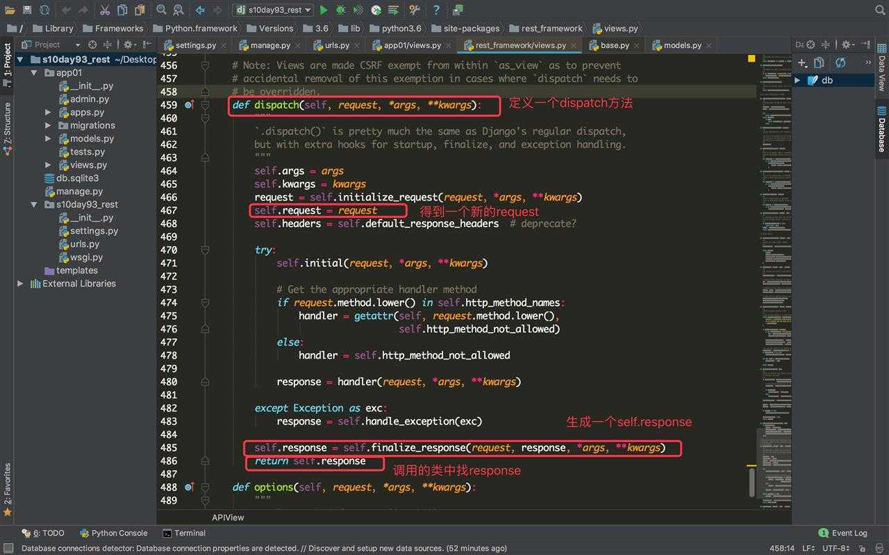Toggle the 2: Favorites side tool button

pos(7,489)
